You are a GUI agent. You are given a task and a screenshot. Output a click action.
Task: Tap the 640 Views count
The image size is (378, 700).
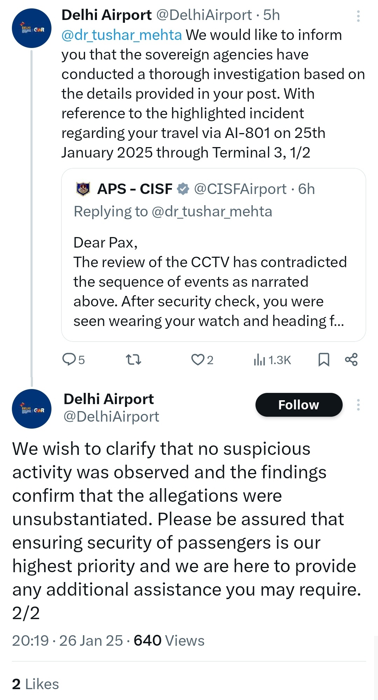(x=169, y=640)
